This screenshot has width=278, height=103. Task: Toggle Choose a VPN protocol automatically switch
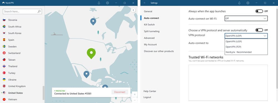tap(259, 30)
